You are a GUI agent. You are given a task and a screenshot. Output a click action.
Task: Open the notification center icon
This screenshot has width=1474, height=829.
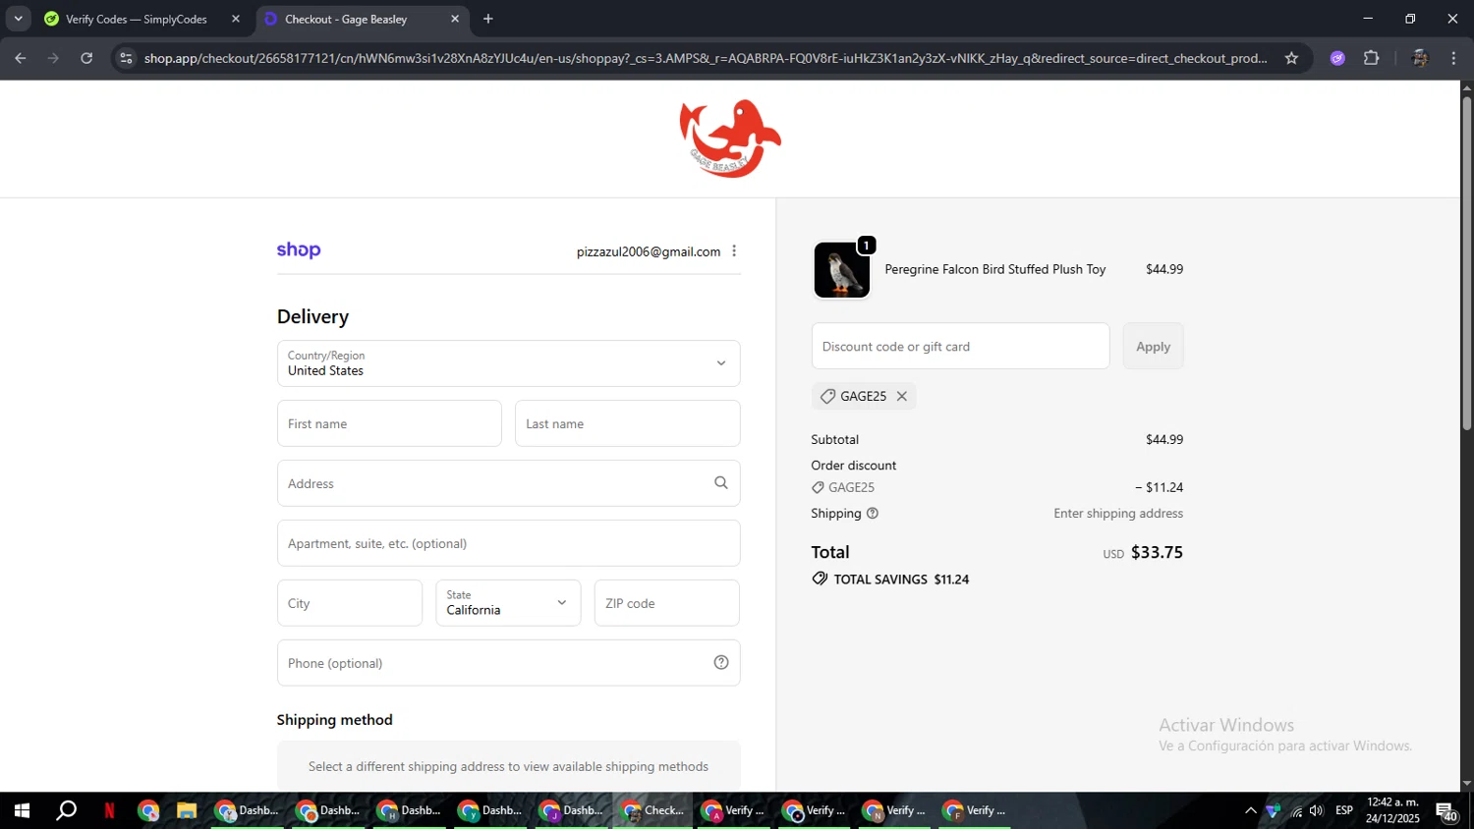(x=1446, y=811)
